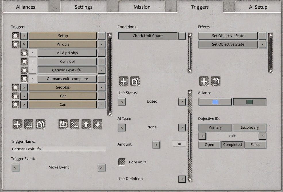
Task: Open the Mission tab
Action: 142,7
